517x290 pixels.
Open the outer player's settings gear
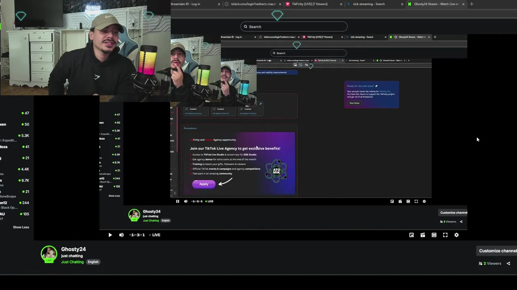[x=456, y=235]
